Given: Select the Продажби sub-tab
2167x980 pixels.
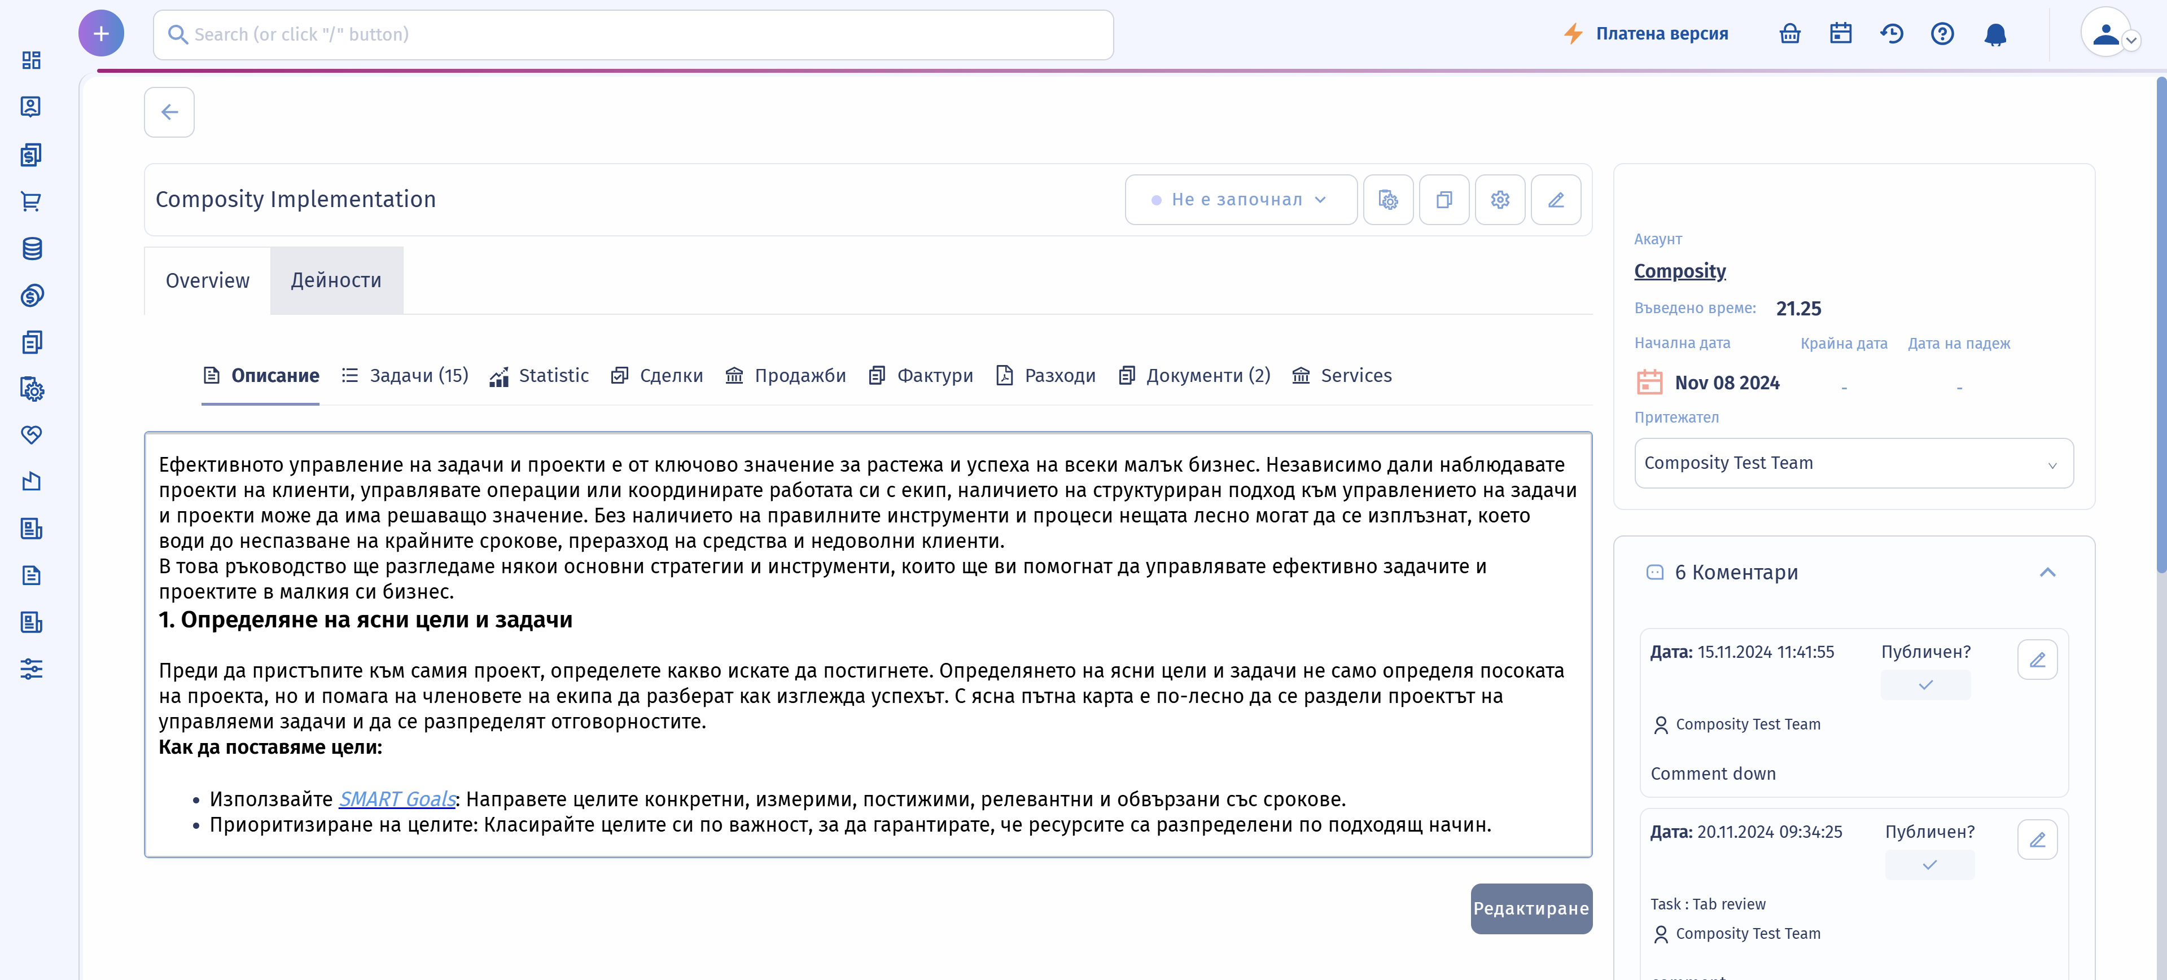Looking at the screenshot, I should click(786, 376).
